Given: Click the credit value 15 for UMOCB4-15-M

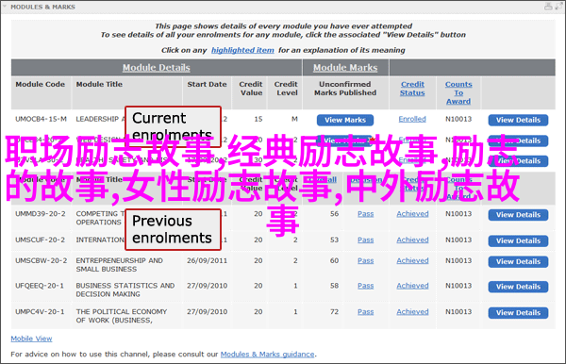Looking at the screenshot, I should coord(258,119).
